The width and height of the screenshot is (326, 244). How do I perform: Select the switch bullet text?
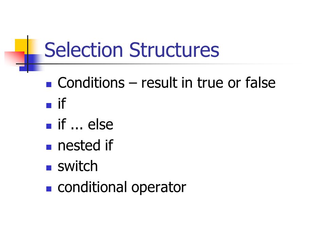77,166
